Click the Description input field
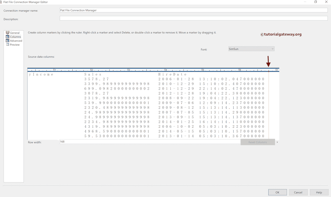The height and width of the screenshot is (197, 331). click(194, 18)
